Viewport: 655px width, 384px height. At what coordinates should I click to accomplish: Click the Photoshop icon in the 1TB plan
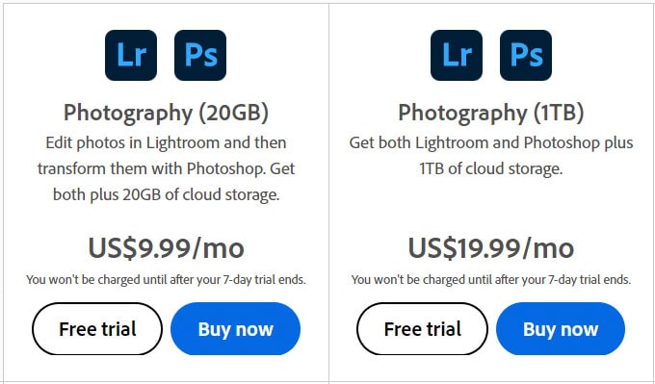coord(526,55)
